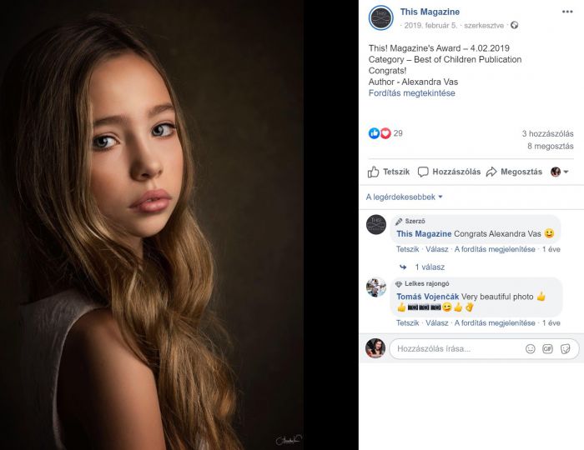Open the post options three-dots menu
The width and height of the screenshot is (584, 450).
tap(566, 12)
